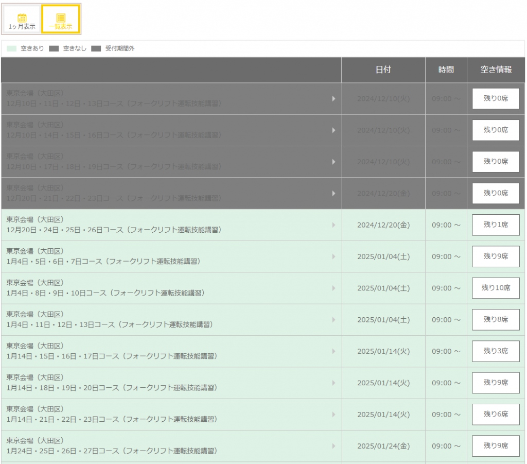This screenshot has height=464, width=527.
Task: Expand arrow for 12月20日・24日・25日・26日 course
Action: tap(333, 225)
